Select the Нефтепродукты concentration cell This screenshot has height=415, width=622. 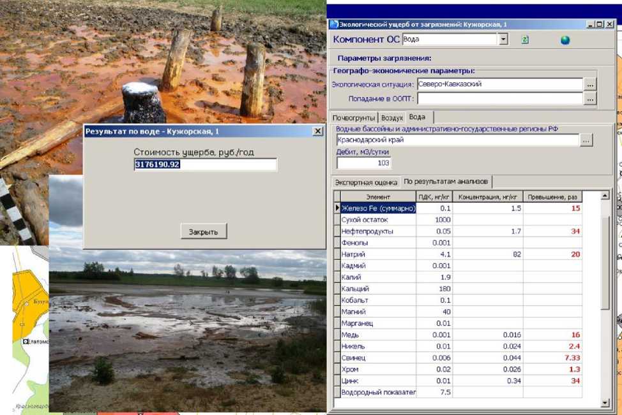(x=488, y=231)
